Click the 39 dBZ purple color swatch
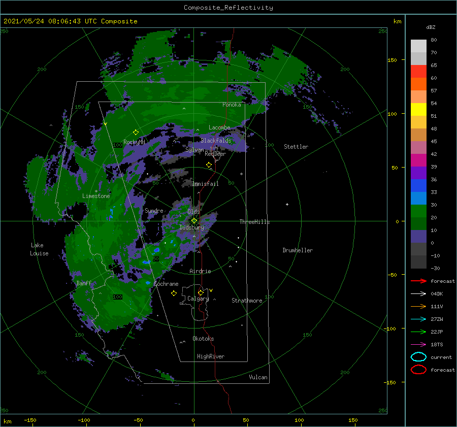The image size is (457, 427). (418, 173)
